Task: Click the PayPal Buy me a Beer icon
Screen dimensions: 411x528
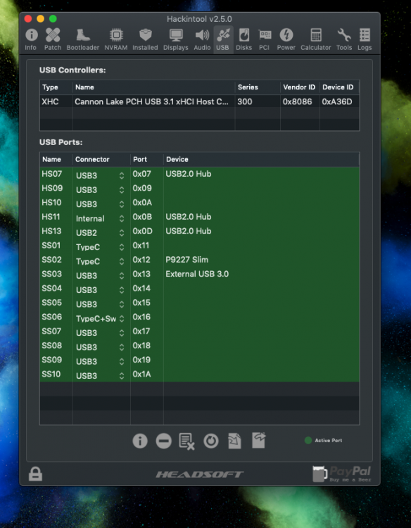Action: tap(341, 474)
